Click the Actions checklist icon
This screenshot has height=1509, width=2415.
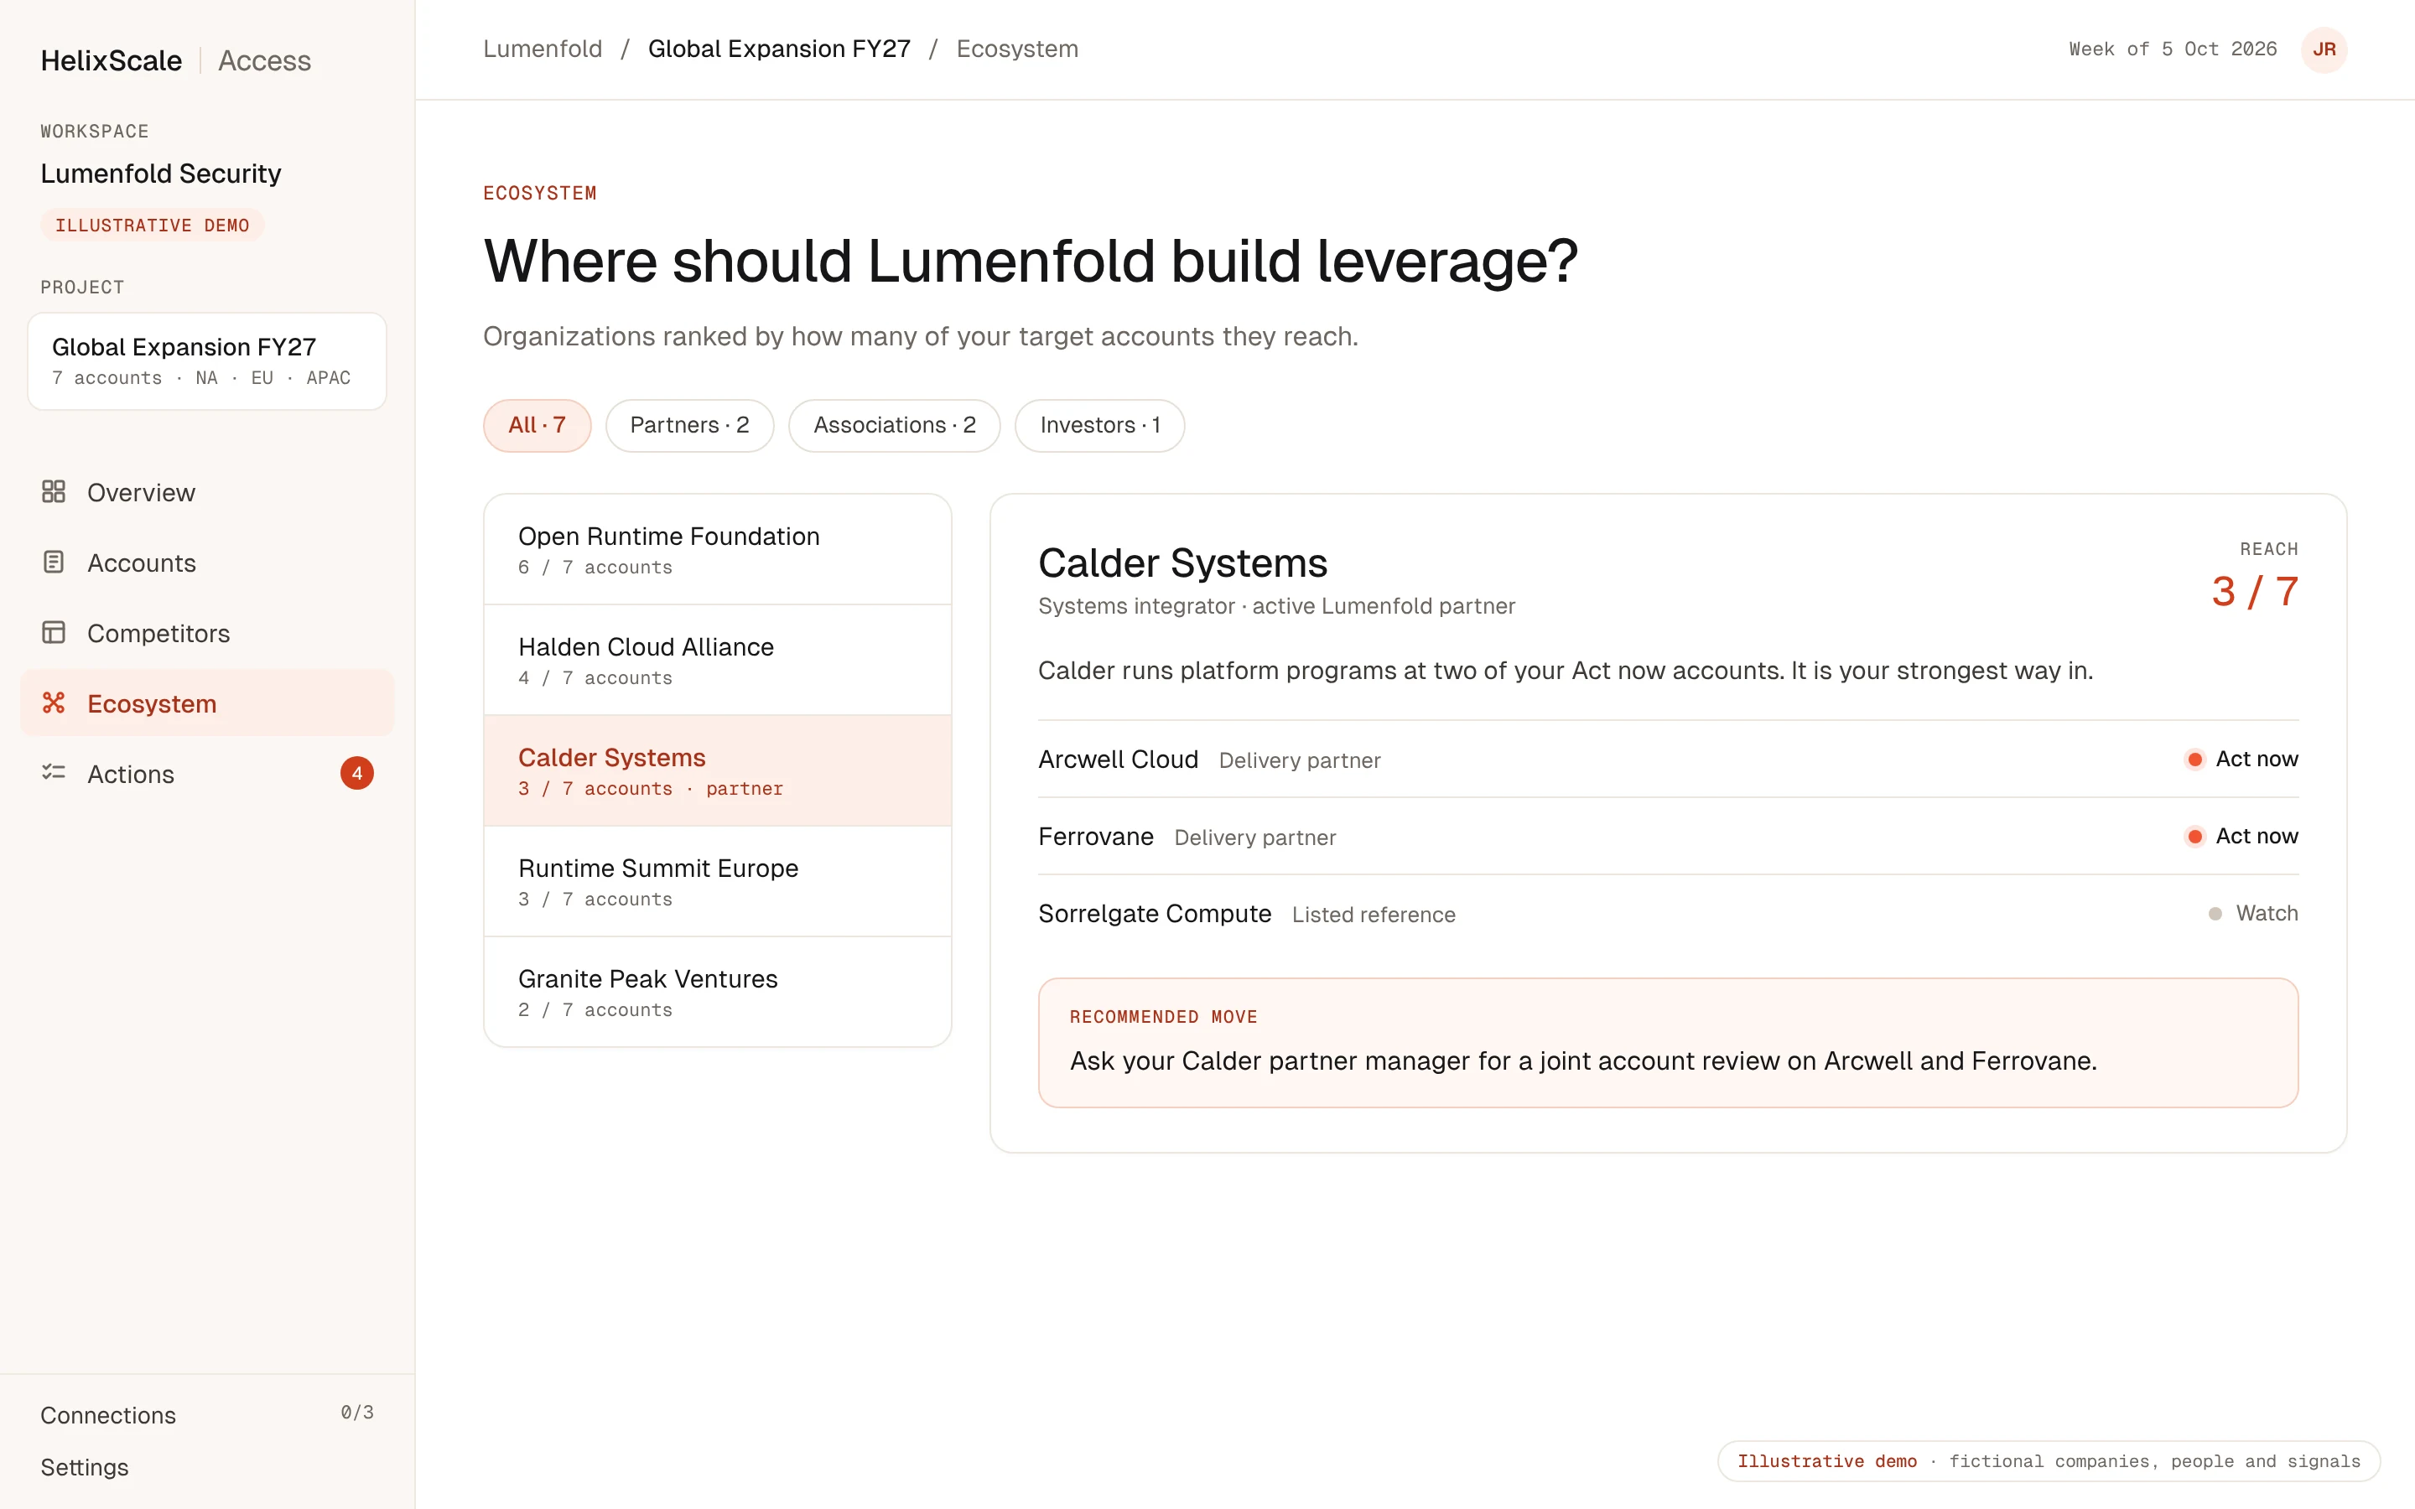54,772
